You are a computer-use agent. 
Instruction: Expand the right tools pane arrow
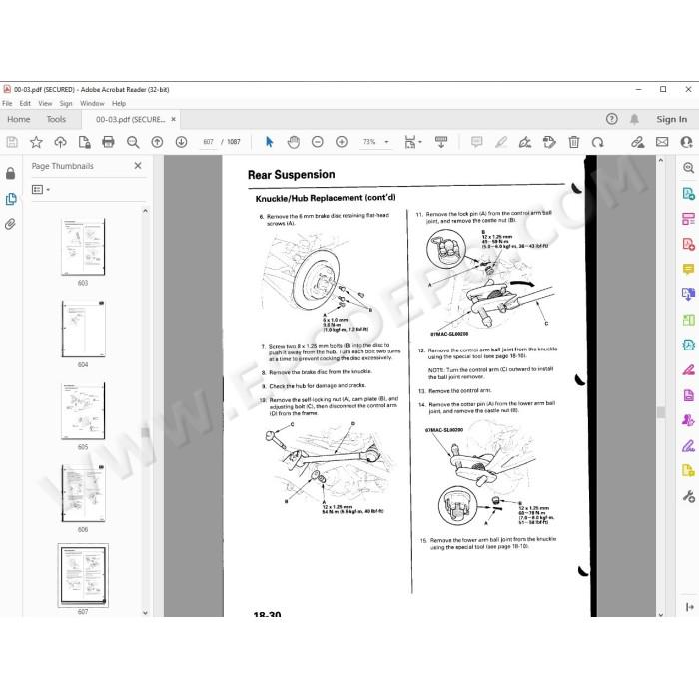[x=690, y=607]
